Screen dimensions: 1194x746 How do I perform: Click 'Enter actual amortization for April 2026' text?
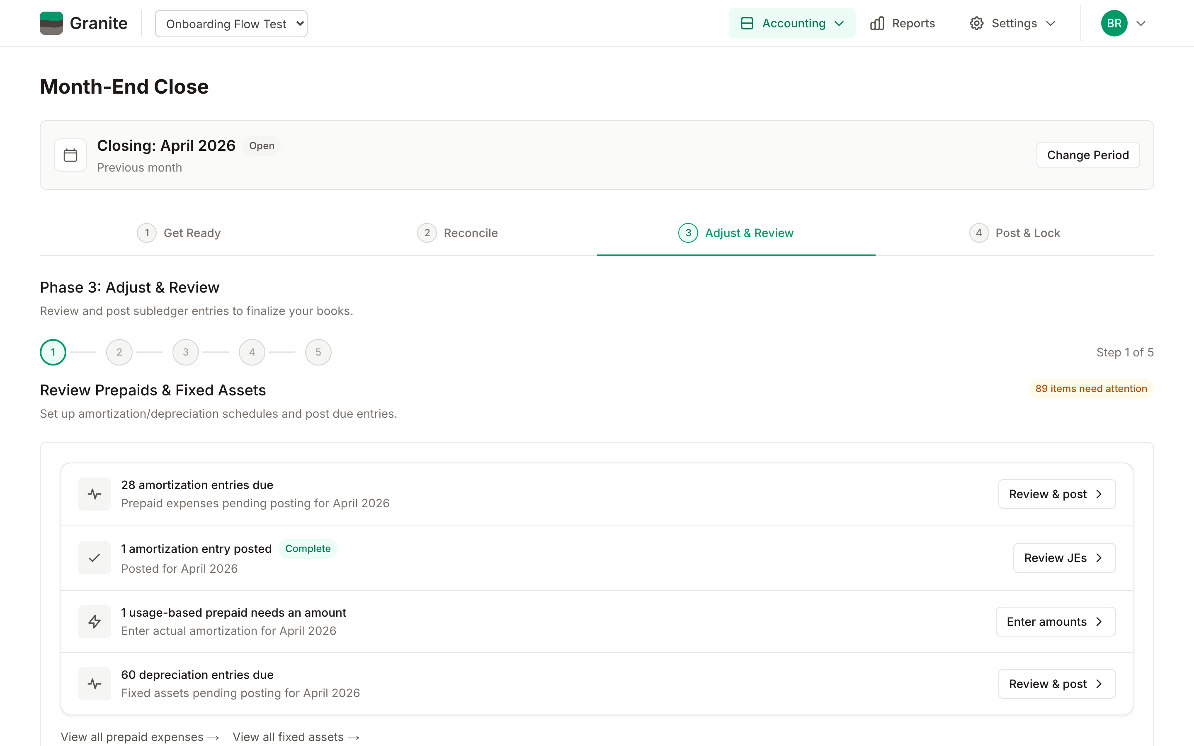[229, 631]
